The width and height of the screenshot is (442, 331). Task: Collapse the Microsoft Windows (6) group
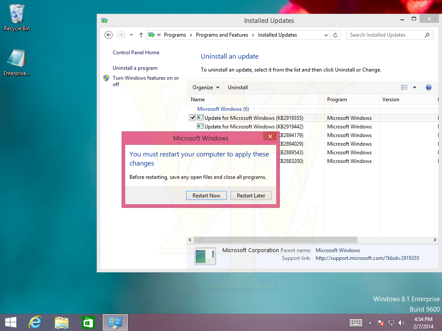pos(223,109)
